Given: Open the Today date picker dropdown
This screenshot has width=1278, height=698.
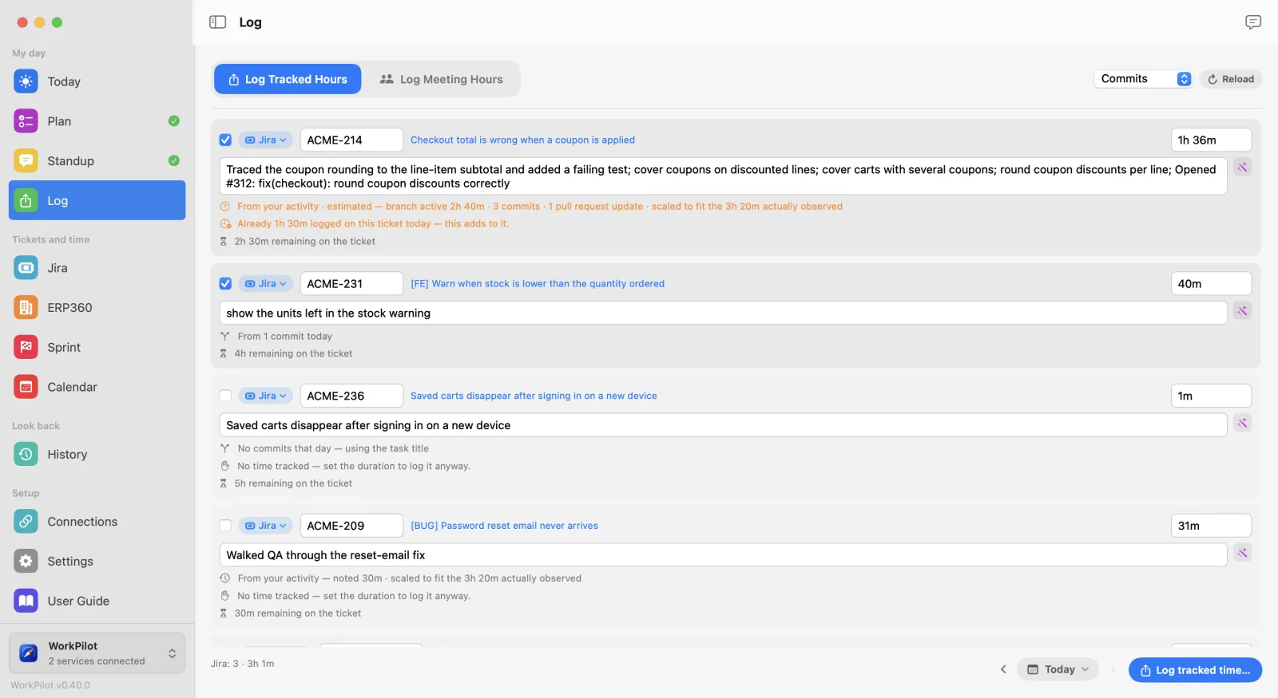Looking at the screenshot, I should [x=1058, y=669].
